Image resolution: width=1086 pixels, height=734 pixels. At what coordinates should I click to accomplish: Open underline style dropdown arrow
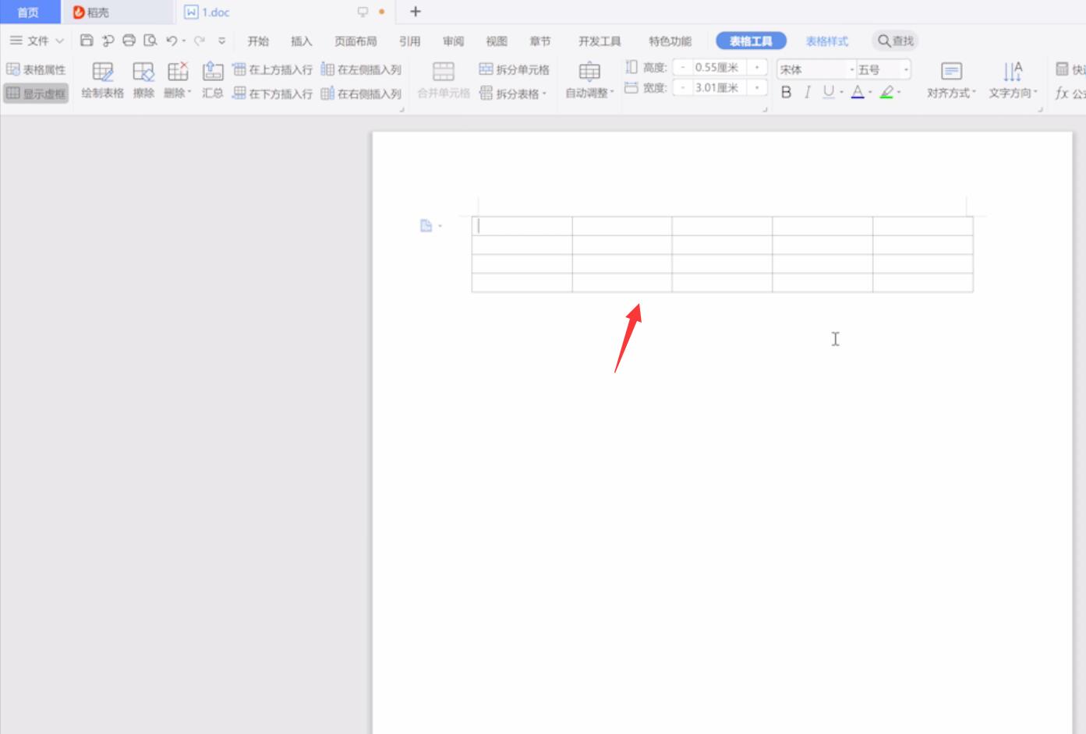(x=842, y=93)
